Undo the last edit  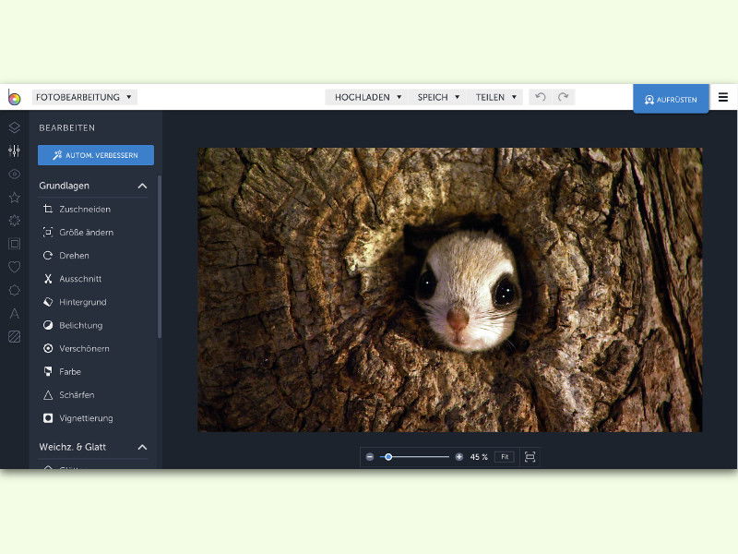tap(541, 97)
